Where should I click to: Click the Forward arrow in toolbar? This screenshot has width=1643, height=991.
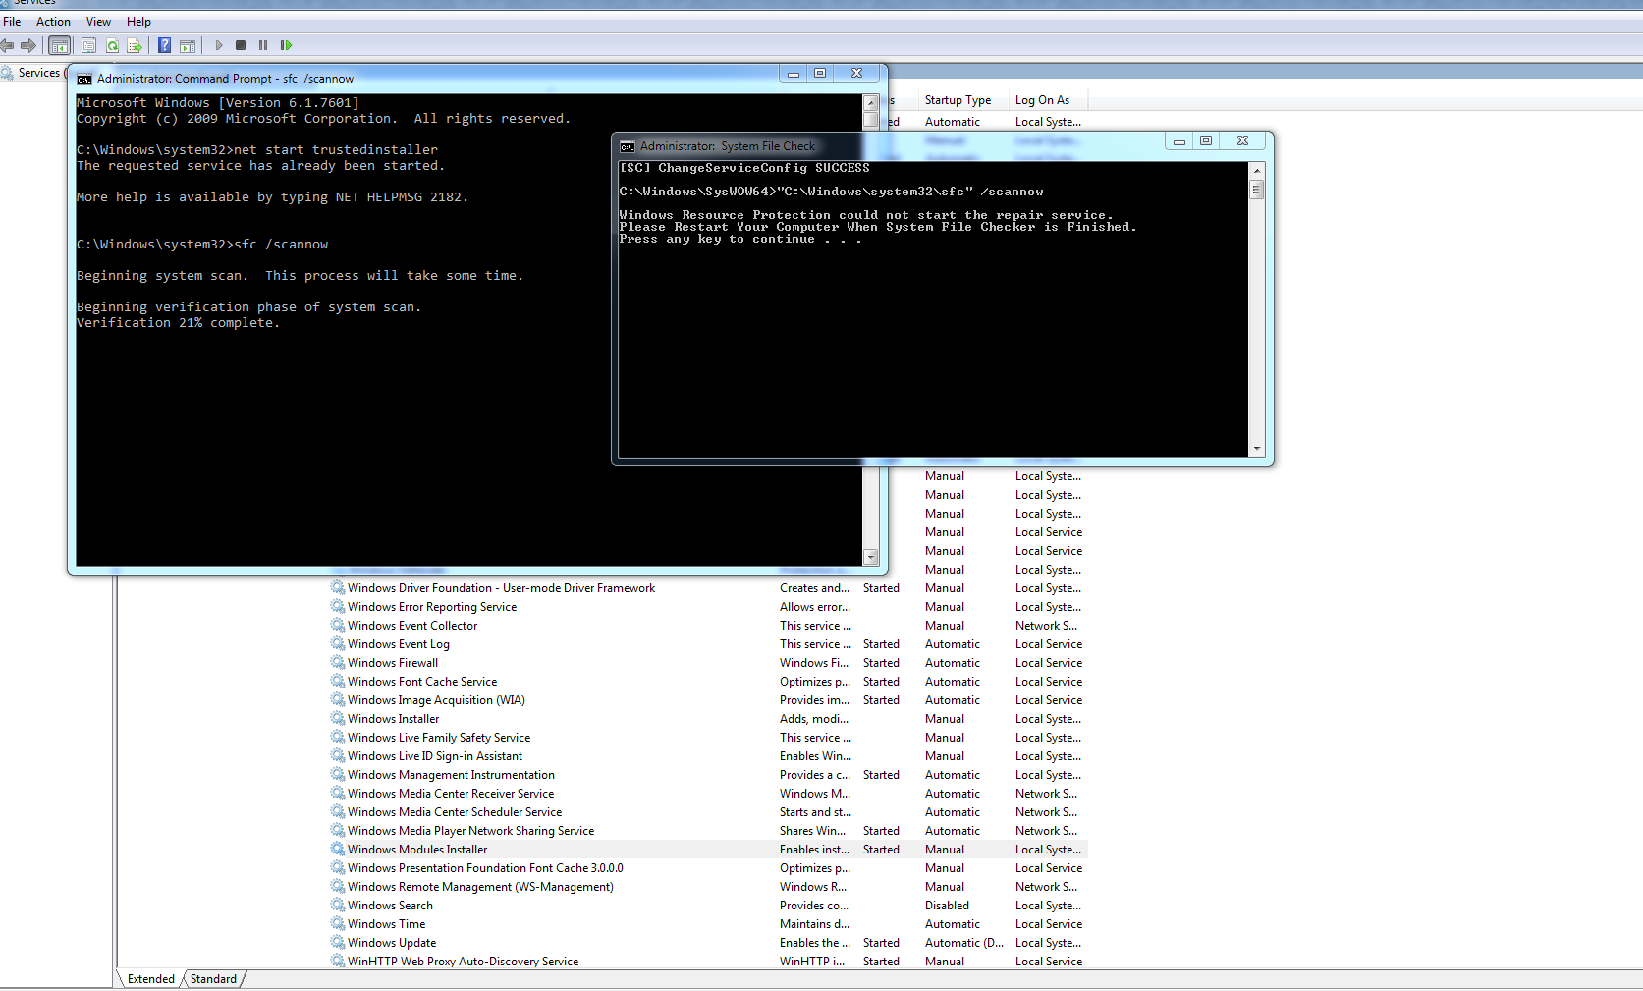pos(28,45)
